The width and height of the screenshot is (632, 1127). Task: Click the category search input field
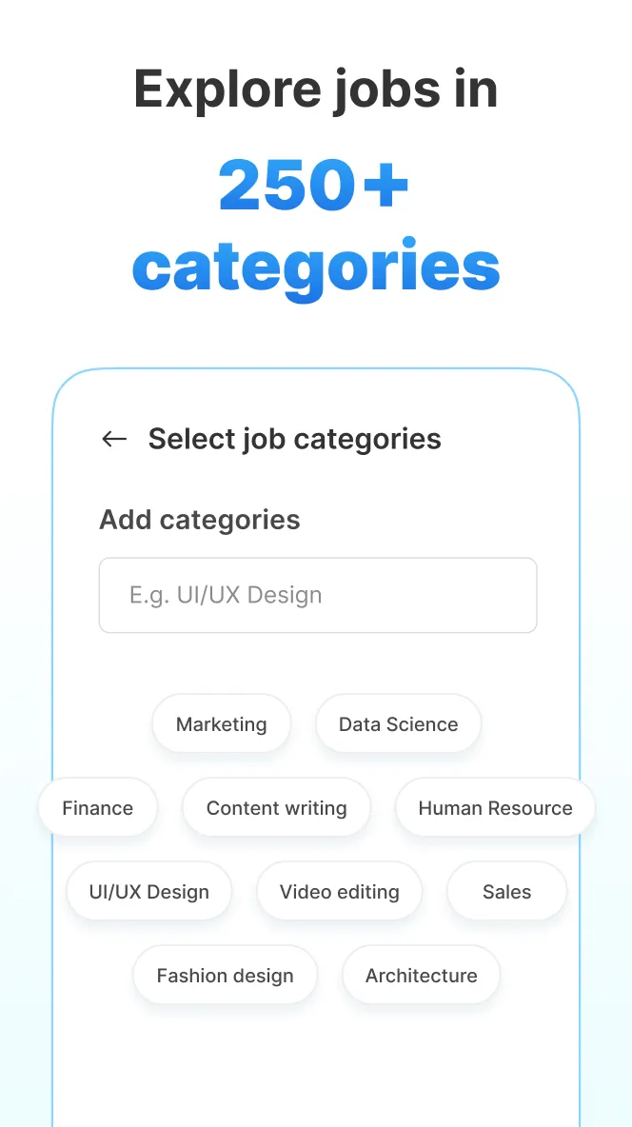pos(317,595)
